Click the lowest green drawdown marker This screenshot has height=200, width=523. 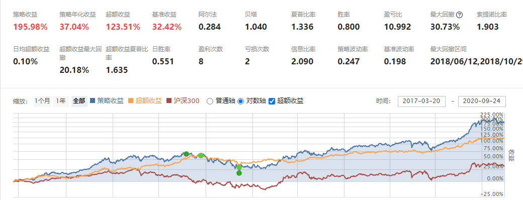click(x=239, y=173)
